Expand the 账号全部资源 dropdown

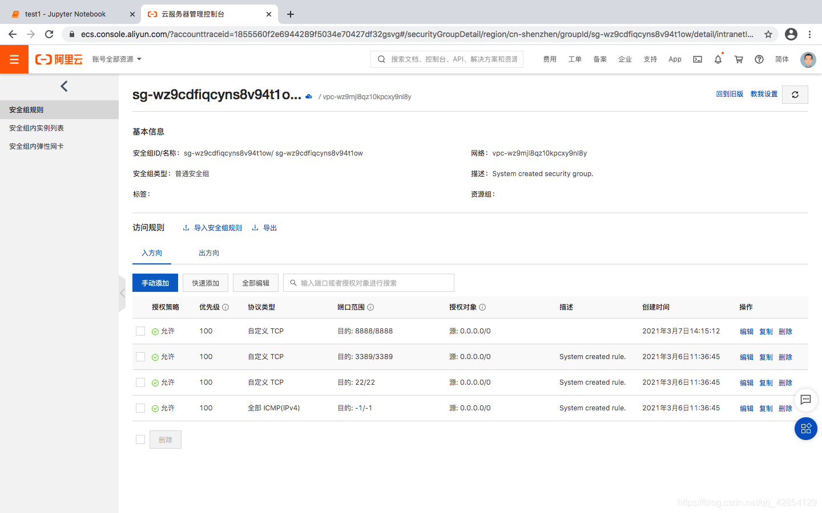(x=117, y=59)
